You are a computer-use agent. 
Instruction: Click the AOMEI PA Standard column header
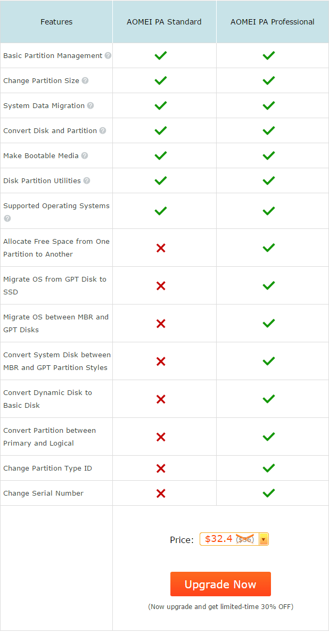[164, 22]
